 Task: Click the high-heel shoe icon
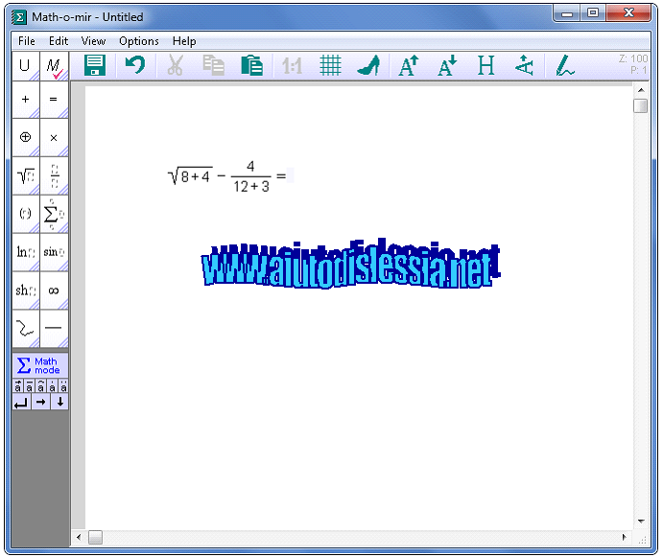(368, 65)
